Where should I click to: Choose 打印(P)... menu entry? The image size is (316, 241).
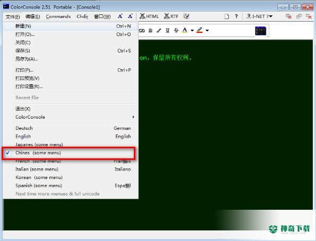pos(70,70)
